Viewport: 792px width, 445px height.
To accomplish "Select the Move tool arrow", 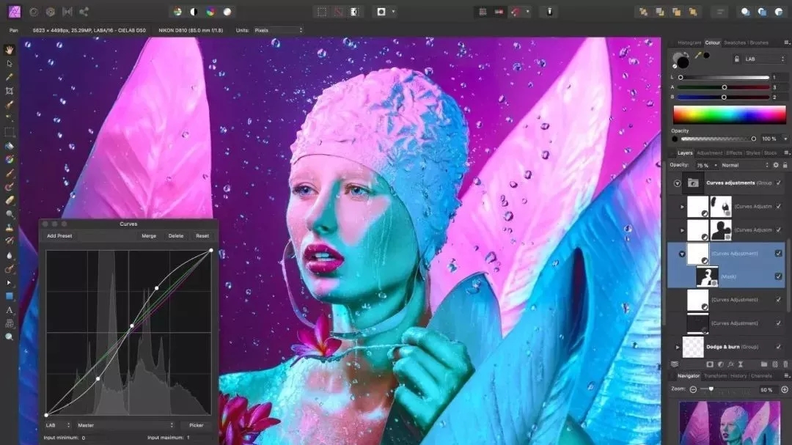I will (x=9, y=64).
